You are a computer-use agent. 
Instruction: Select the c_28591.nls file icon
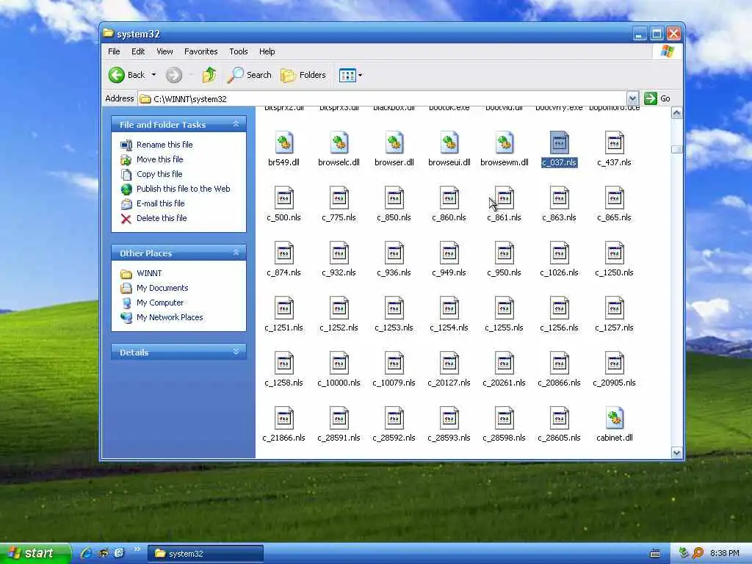point(339,418)
